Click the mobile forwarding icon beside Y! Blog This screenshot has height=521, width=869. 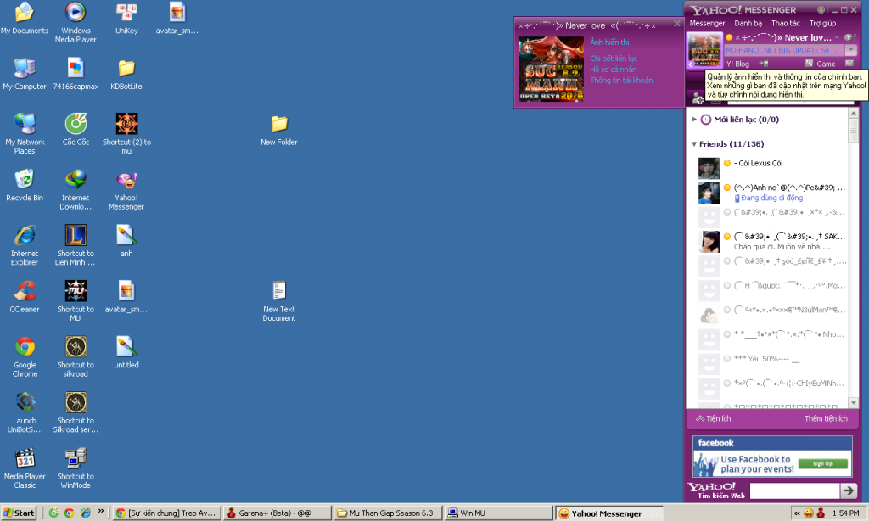(763, 64)
